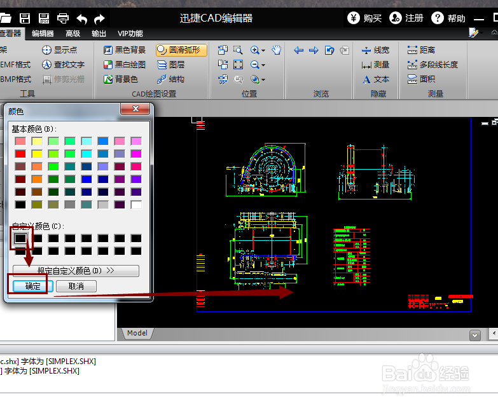Close the 颜色 color dialog
This screenshot has height=406, width=498.
(x=135, y=109)
